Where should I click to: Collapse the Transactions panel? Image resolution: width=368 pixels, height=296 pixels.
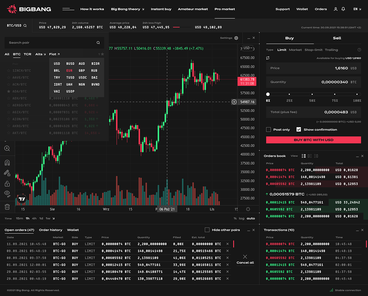click(358, 230)
